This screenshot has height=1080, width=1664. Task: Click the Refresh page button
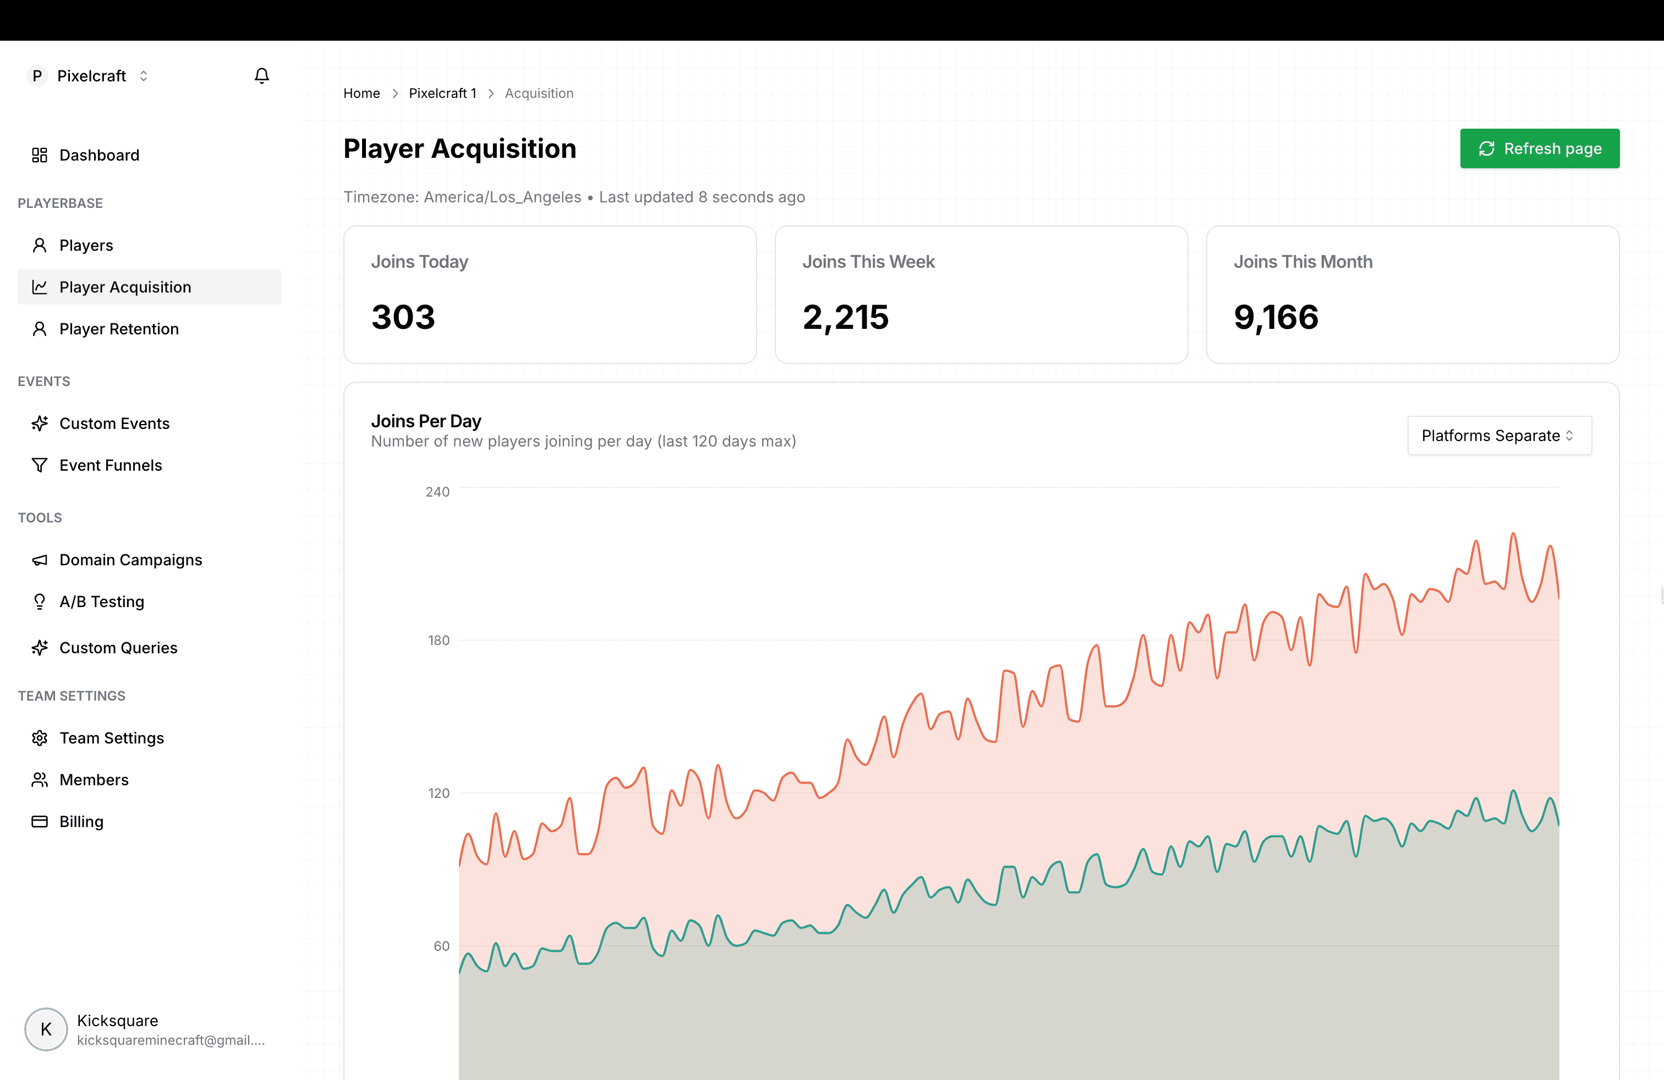(1540, 148)
